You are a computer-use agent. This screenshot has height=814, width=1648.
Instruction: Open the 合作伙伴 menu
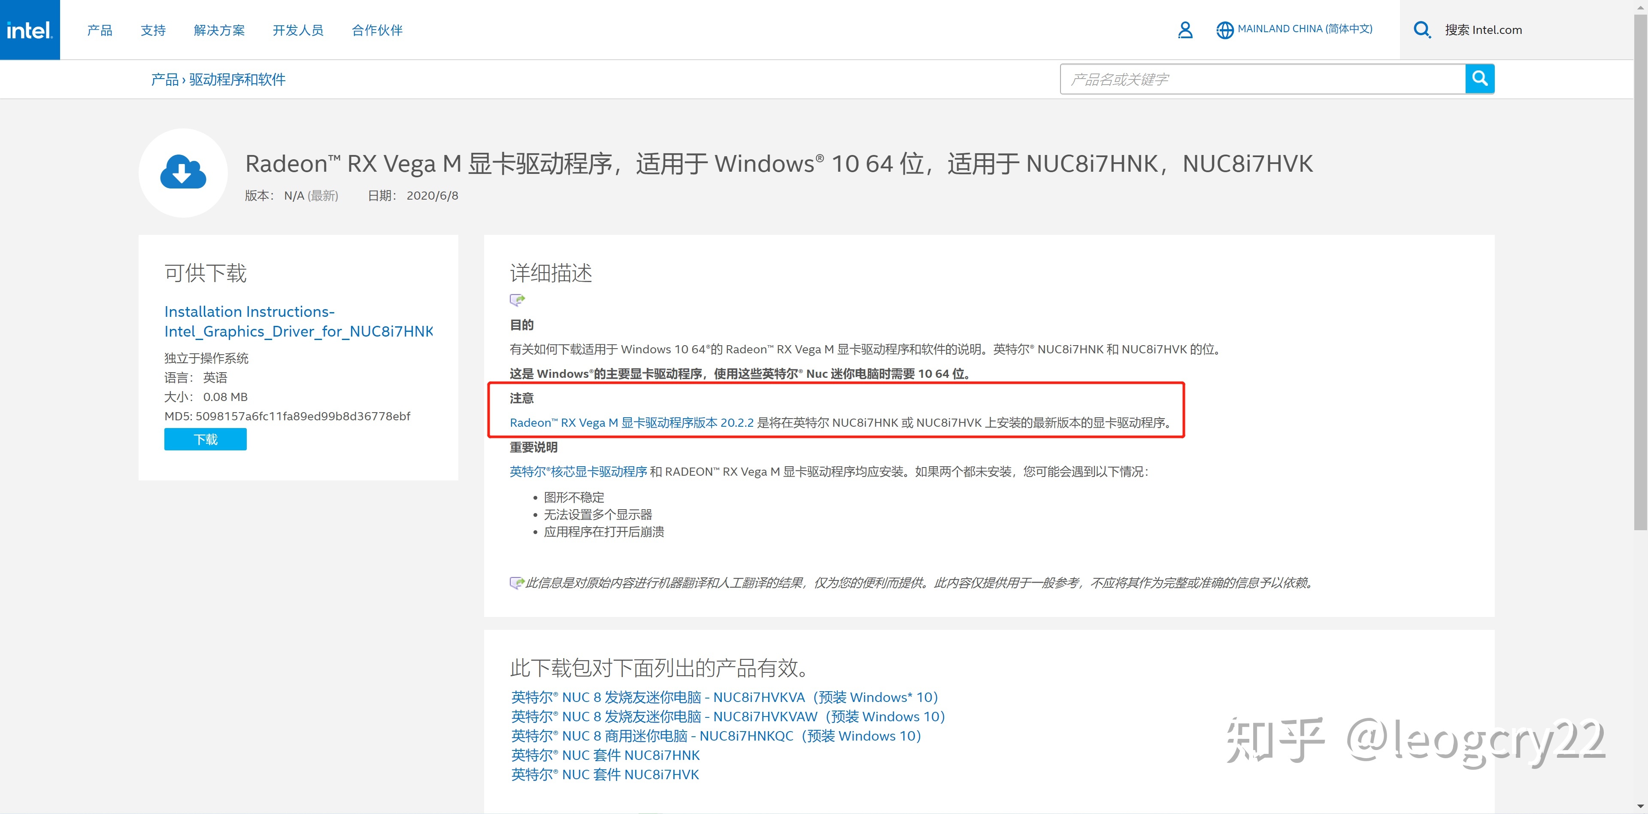click(x=377, y=30)
